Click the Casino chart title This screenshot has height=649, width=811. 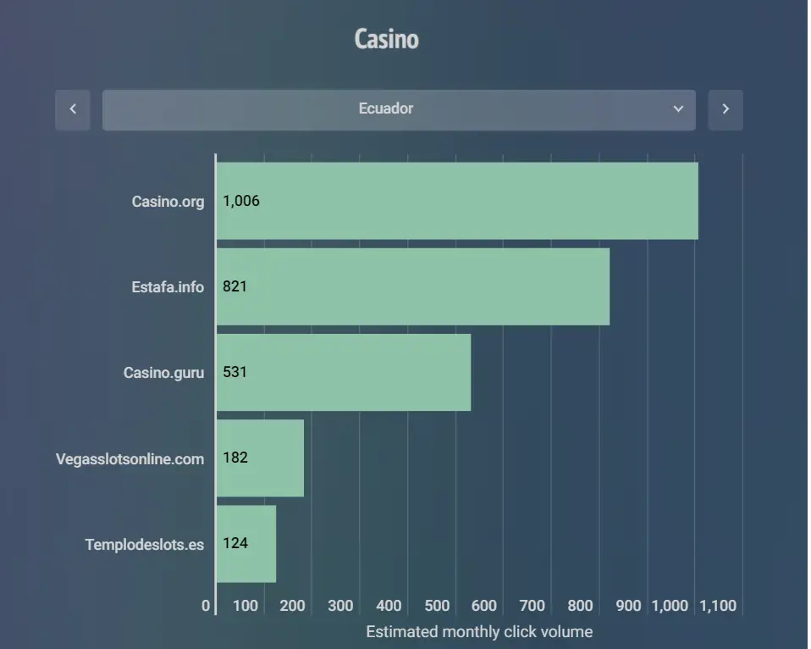(x=386, y=39)
